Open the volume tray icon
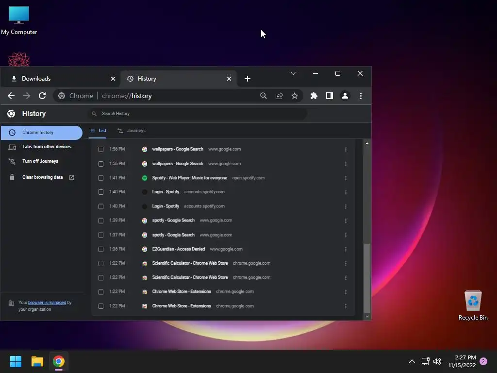497x373 pixels. 437,361
